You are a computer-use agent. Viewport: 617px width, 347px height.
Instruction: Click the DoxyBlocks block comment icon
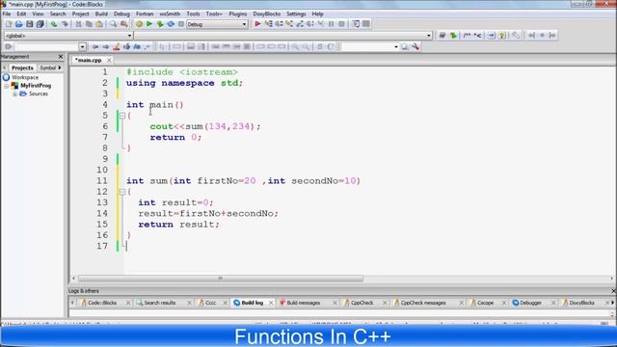point(467,36)
